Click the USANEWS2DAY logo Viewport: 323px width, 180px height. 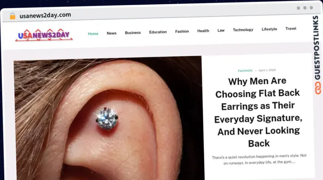44,35
